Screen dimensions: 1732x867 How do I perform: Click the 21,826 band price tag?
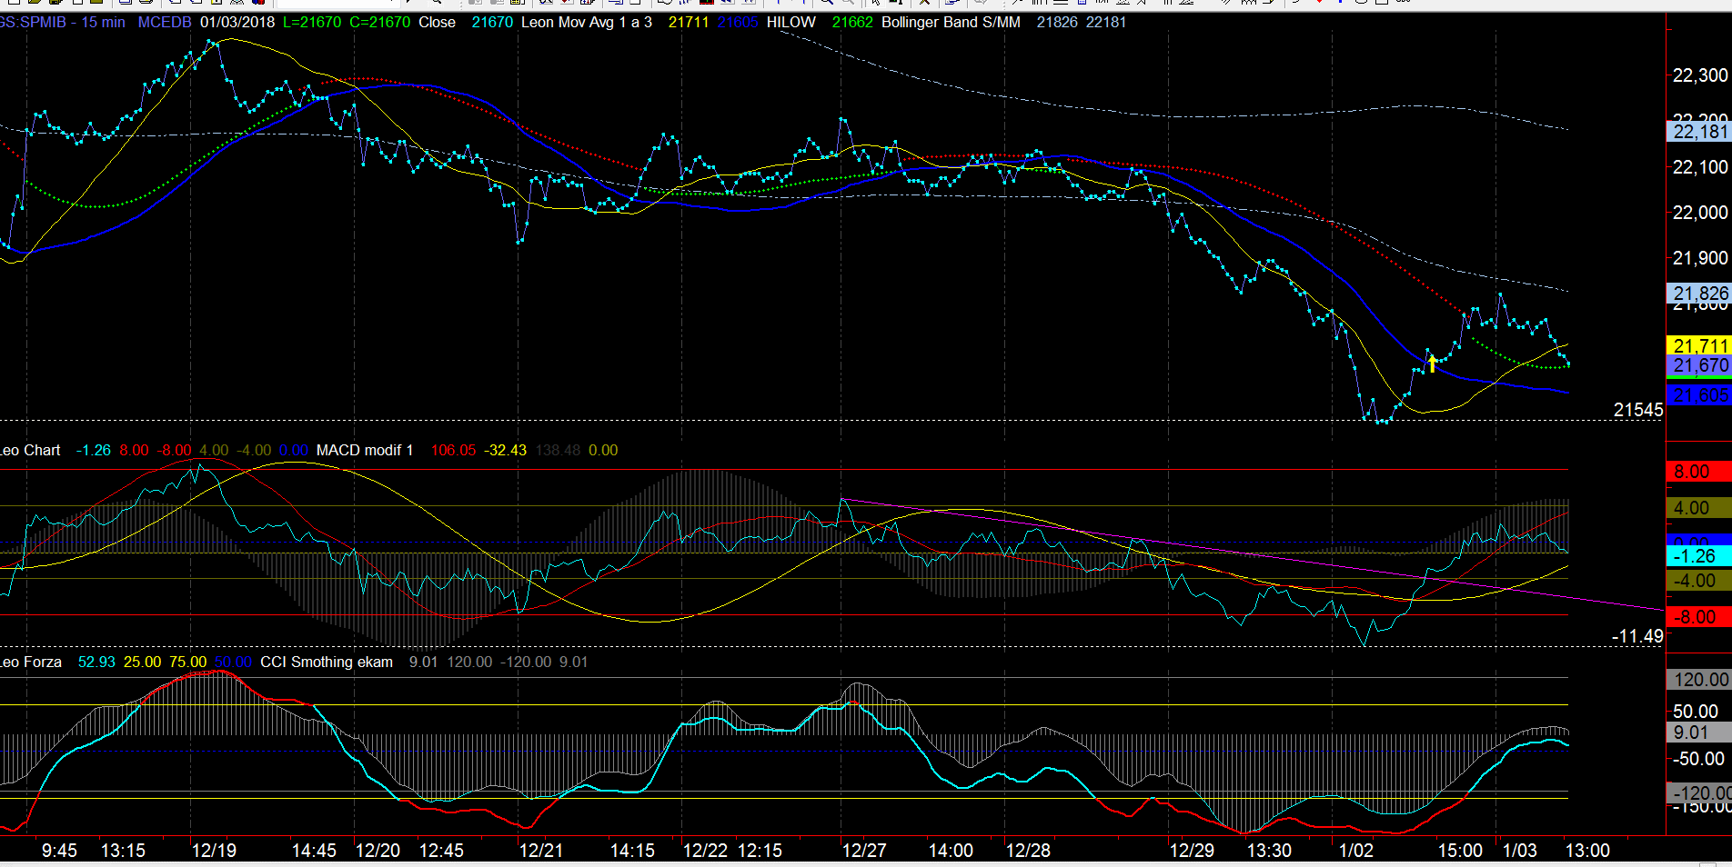tap(1699, 294)
